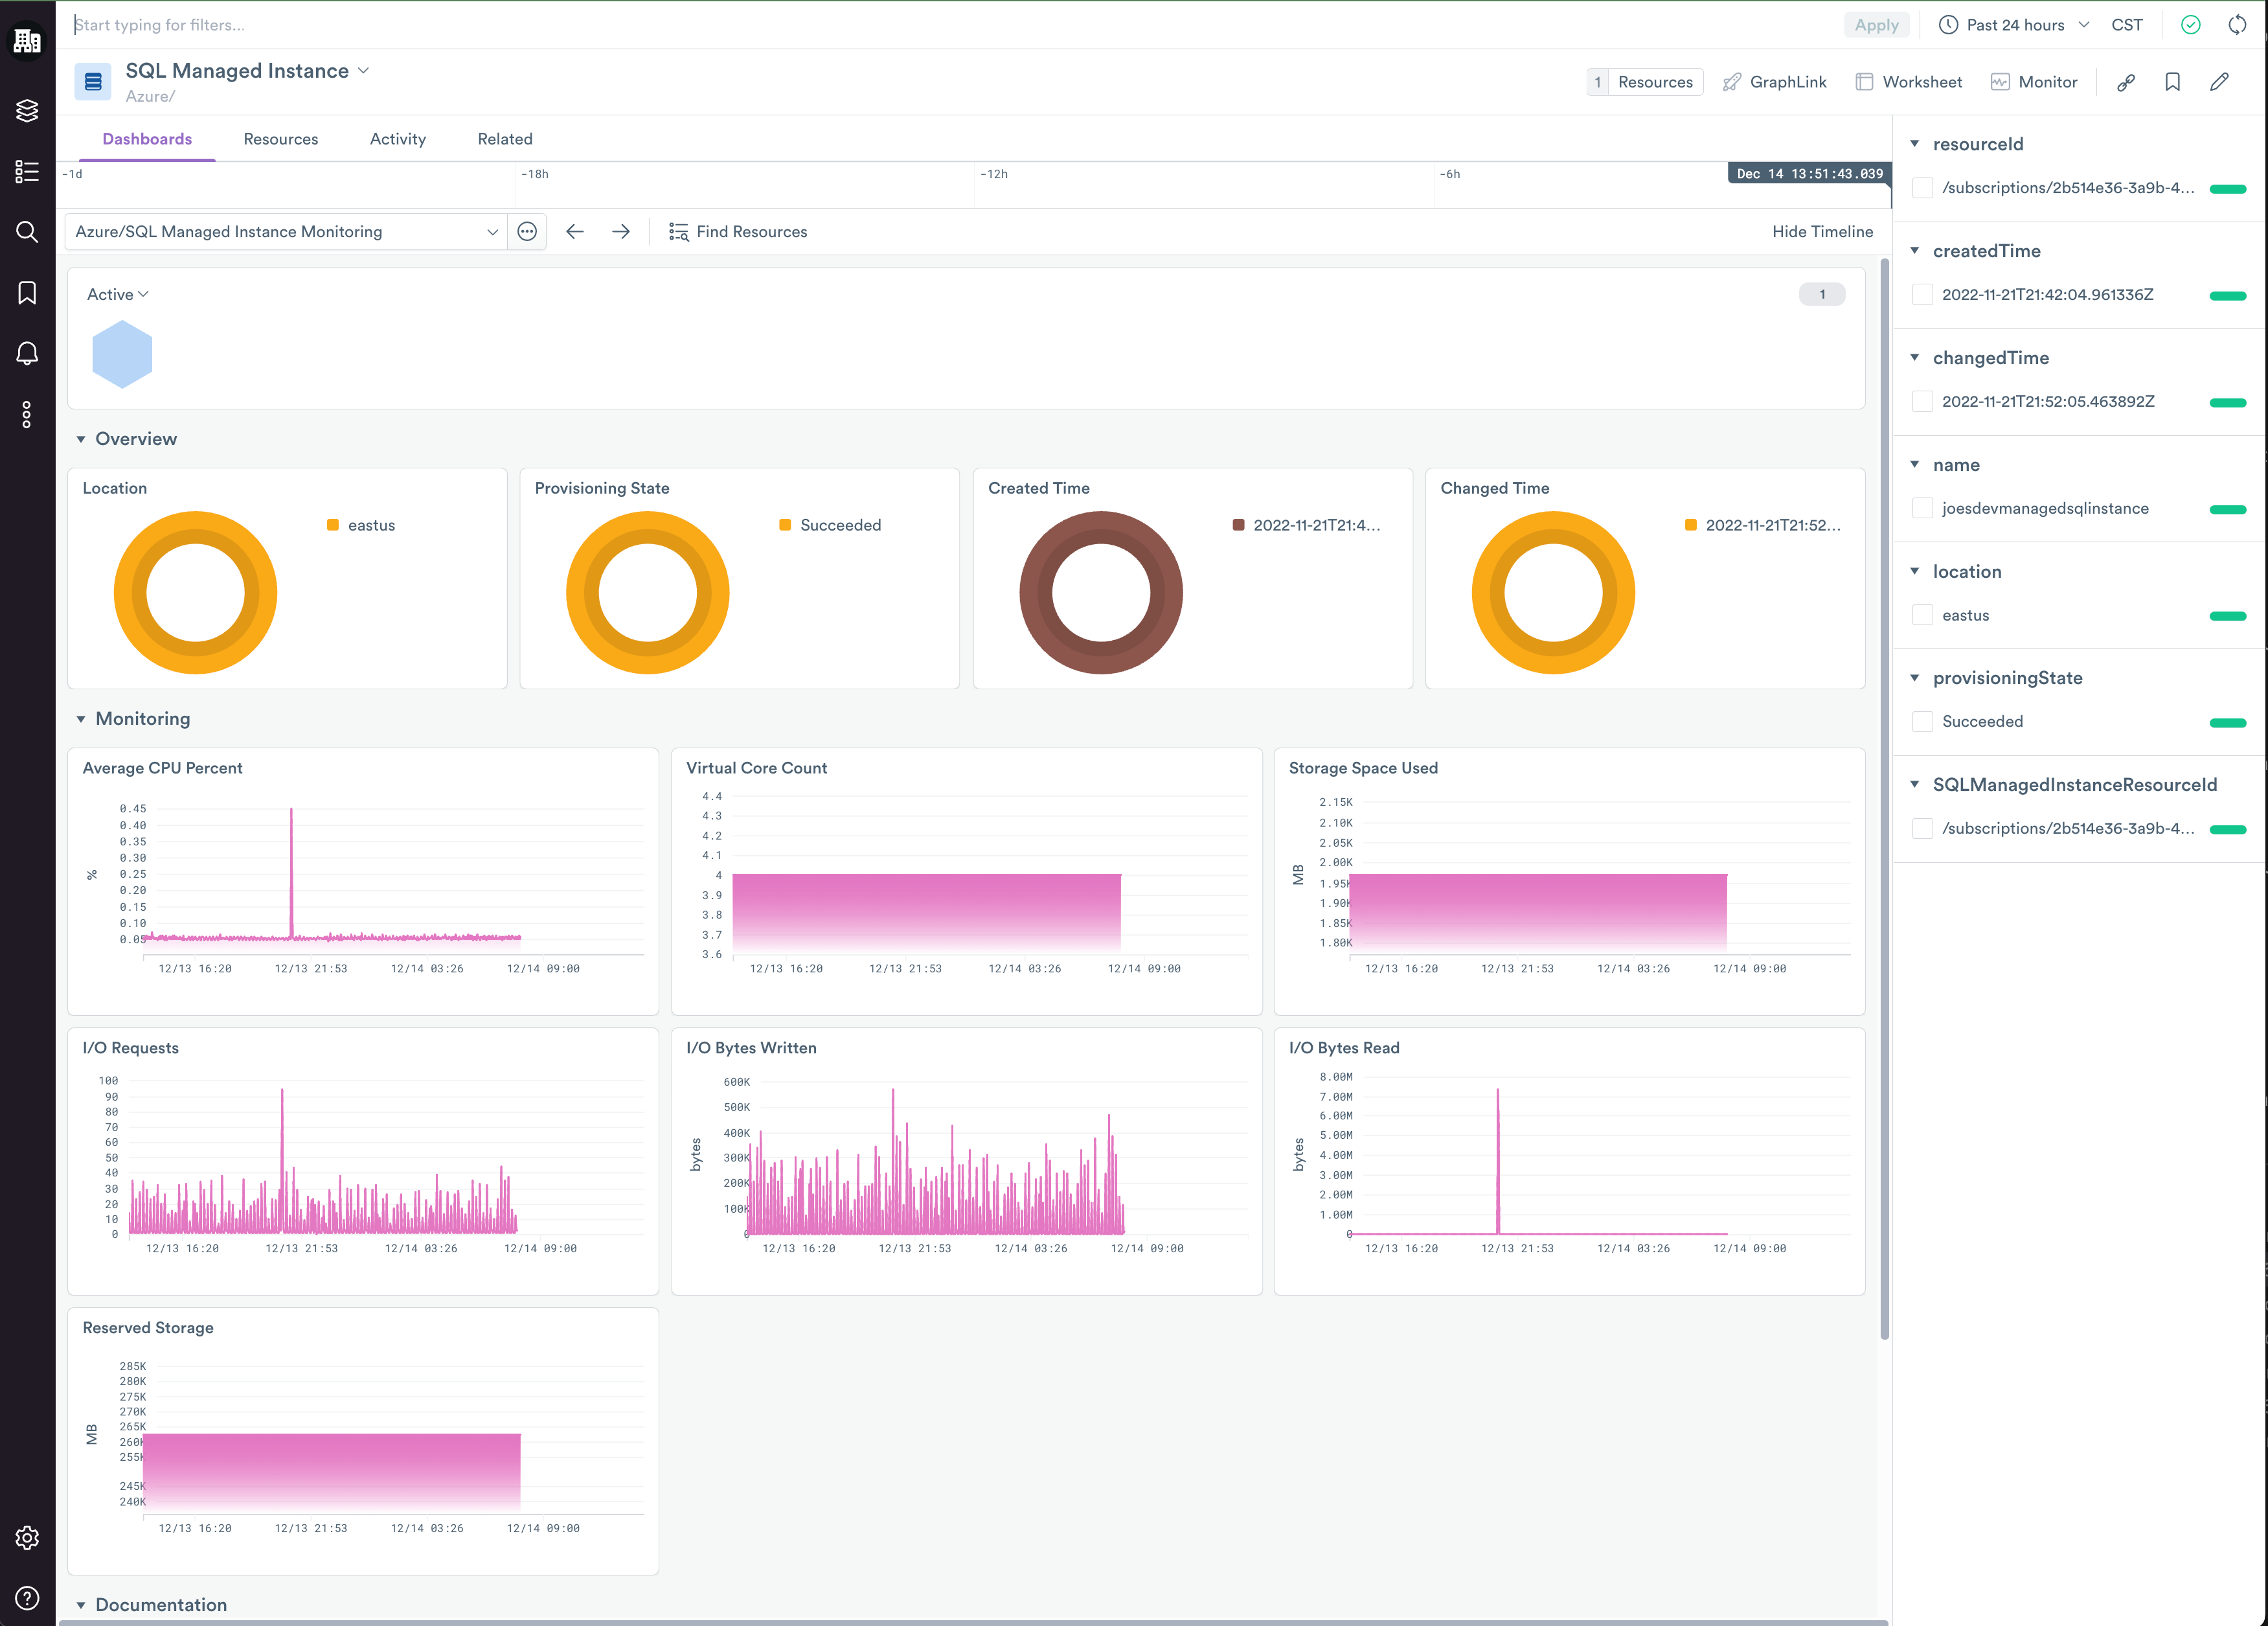Click the refresh icon in top bar

click(x=2237, y=25)
